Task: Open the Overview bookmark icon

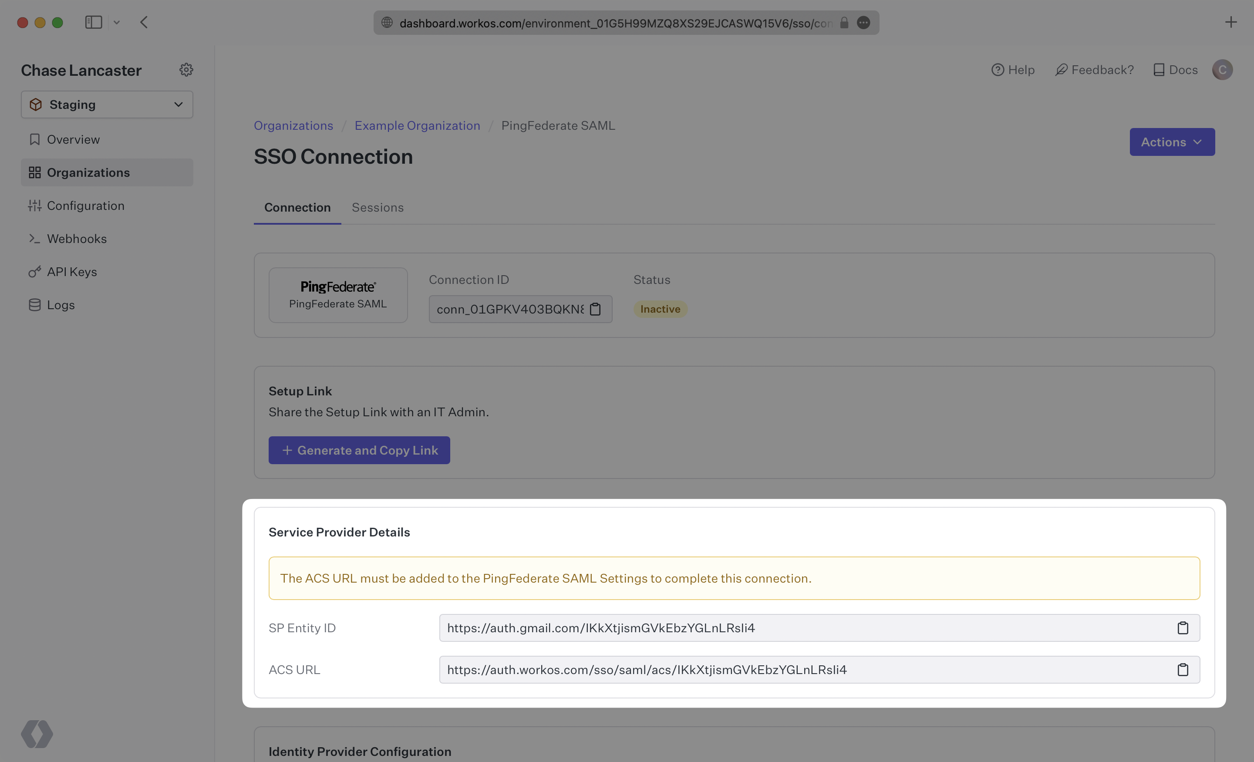Action: (x=34, y=139)
